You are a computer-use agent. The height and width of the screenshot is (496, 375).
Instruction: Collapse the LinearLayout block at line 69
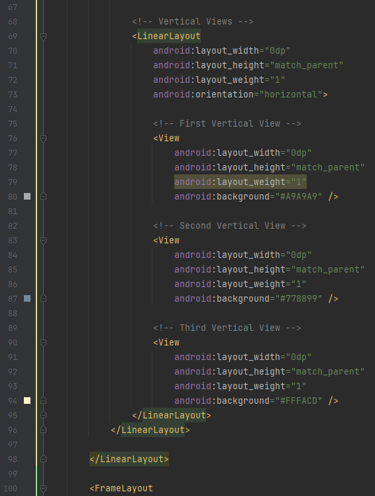point(43,36)
